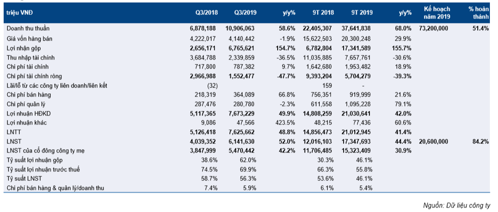Image resolution: width=498 pixels, height=212 pixels.
Task: Click the 'Doanh thu thuần' row label
Action: coord(28,29)
